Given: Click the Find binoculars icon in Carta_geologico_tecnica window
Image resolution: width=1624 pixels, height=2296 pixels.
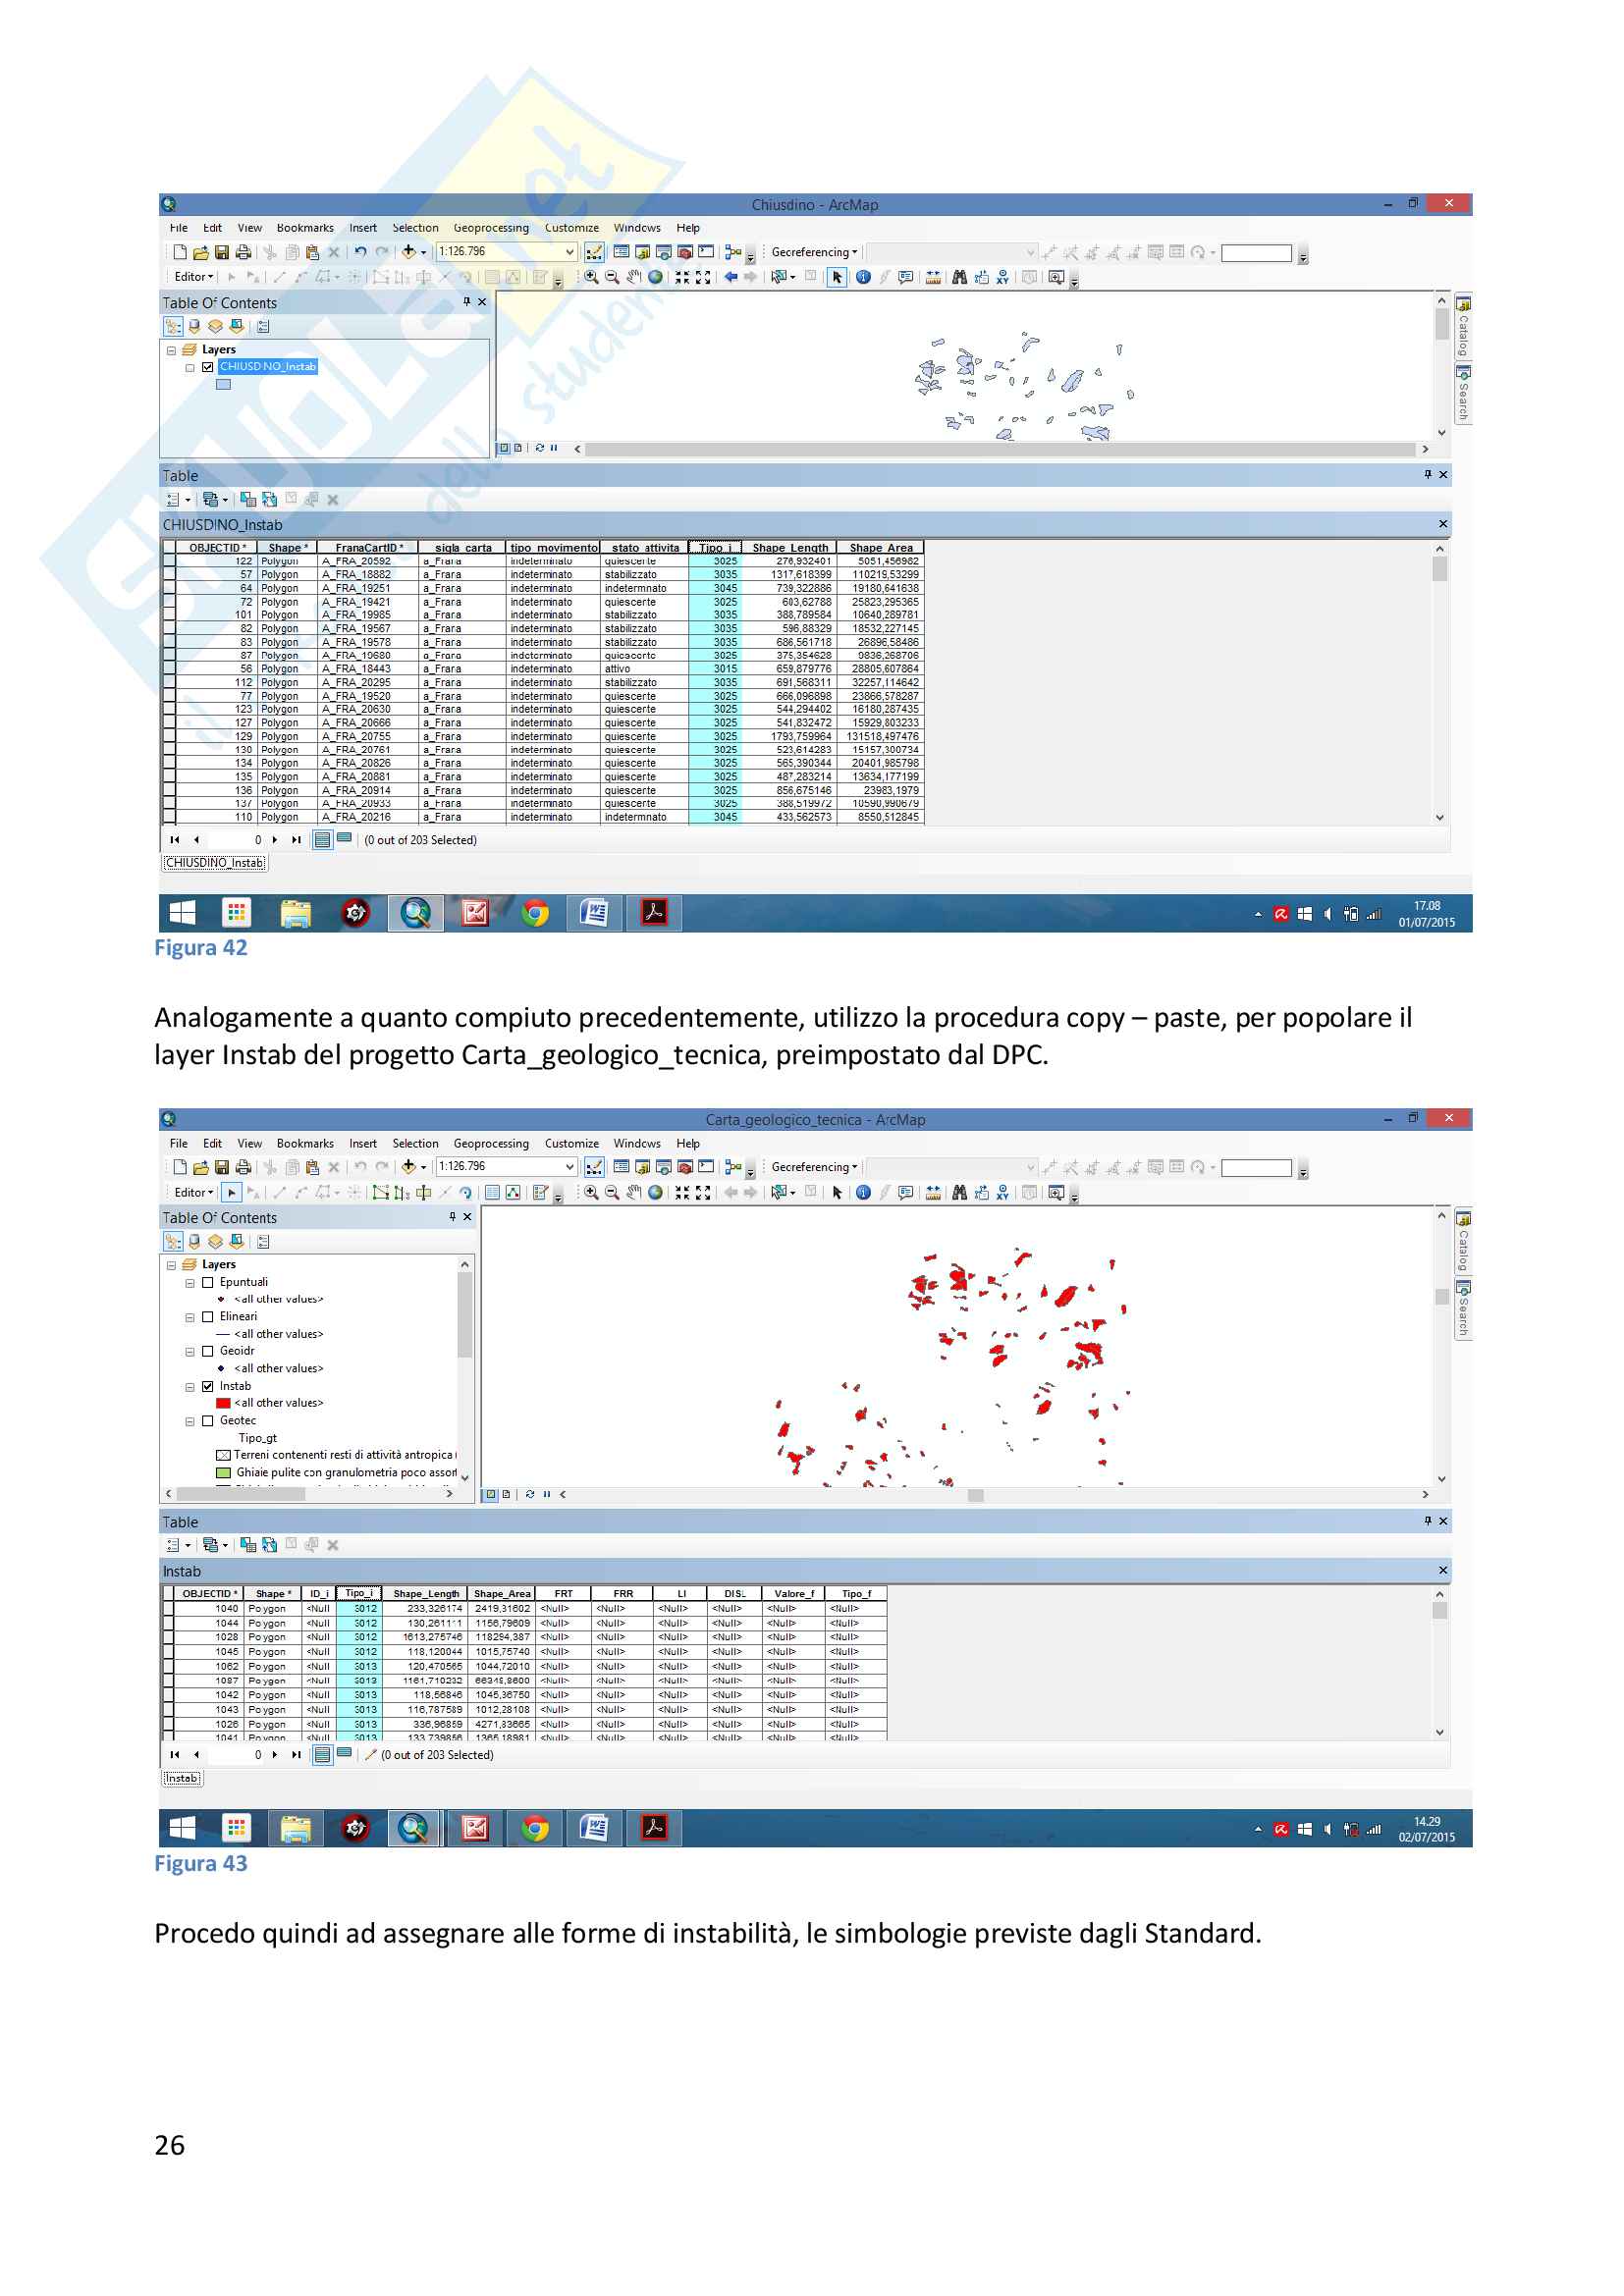Looking at the screenshot, I should click(x=959, y=1193).
